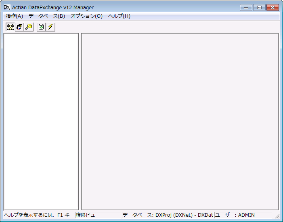283x222 pixels.
Task: Open the user view toolbar icon
Action: 19,27
